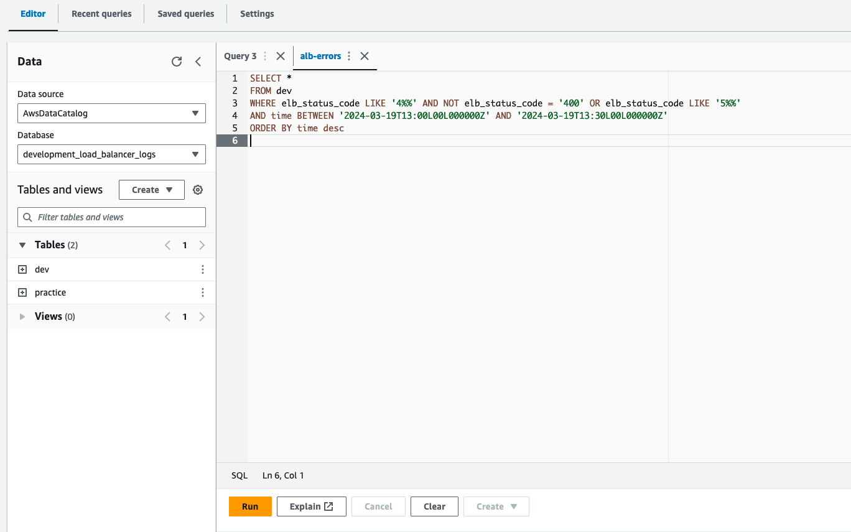Click the SELECT keyword on line 1
This screenshot has height=532, width=851.
pyautogui.click(x=266, y=78)
